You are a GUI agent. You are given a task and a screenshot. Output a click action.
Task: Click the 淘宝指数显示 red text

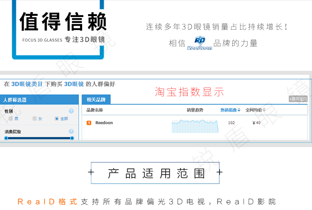[x=190, y=92]
